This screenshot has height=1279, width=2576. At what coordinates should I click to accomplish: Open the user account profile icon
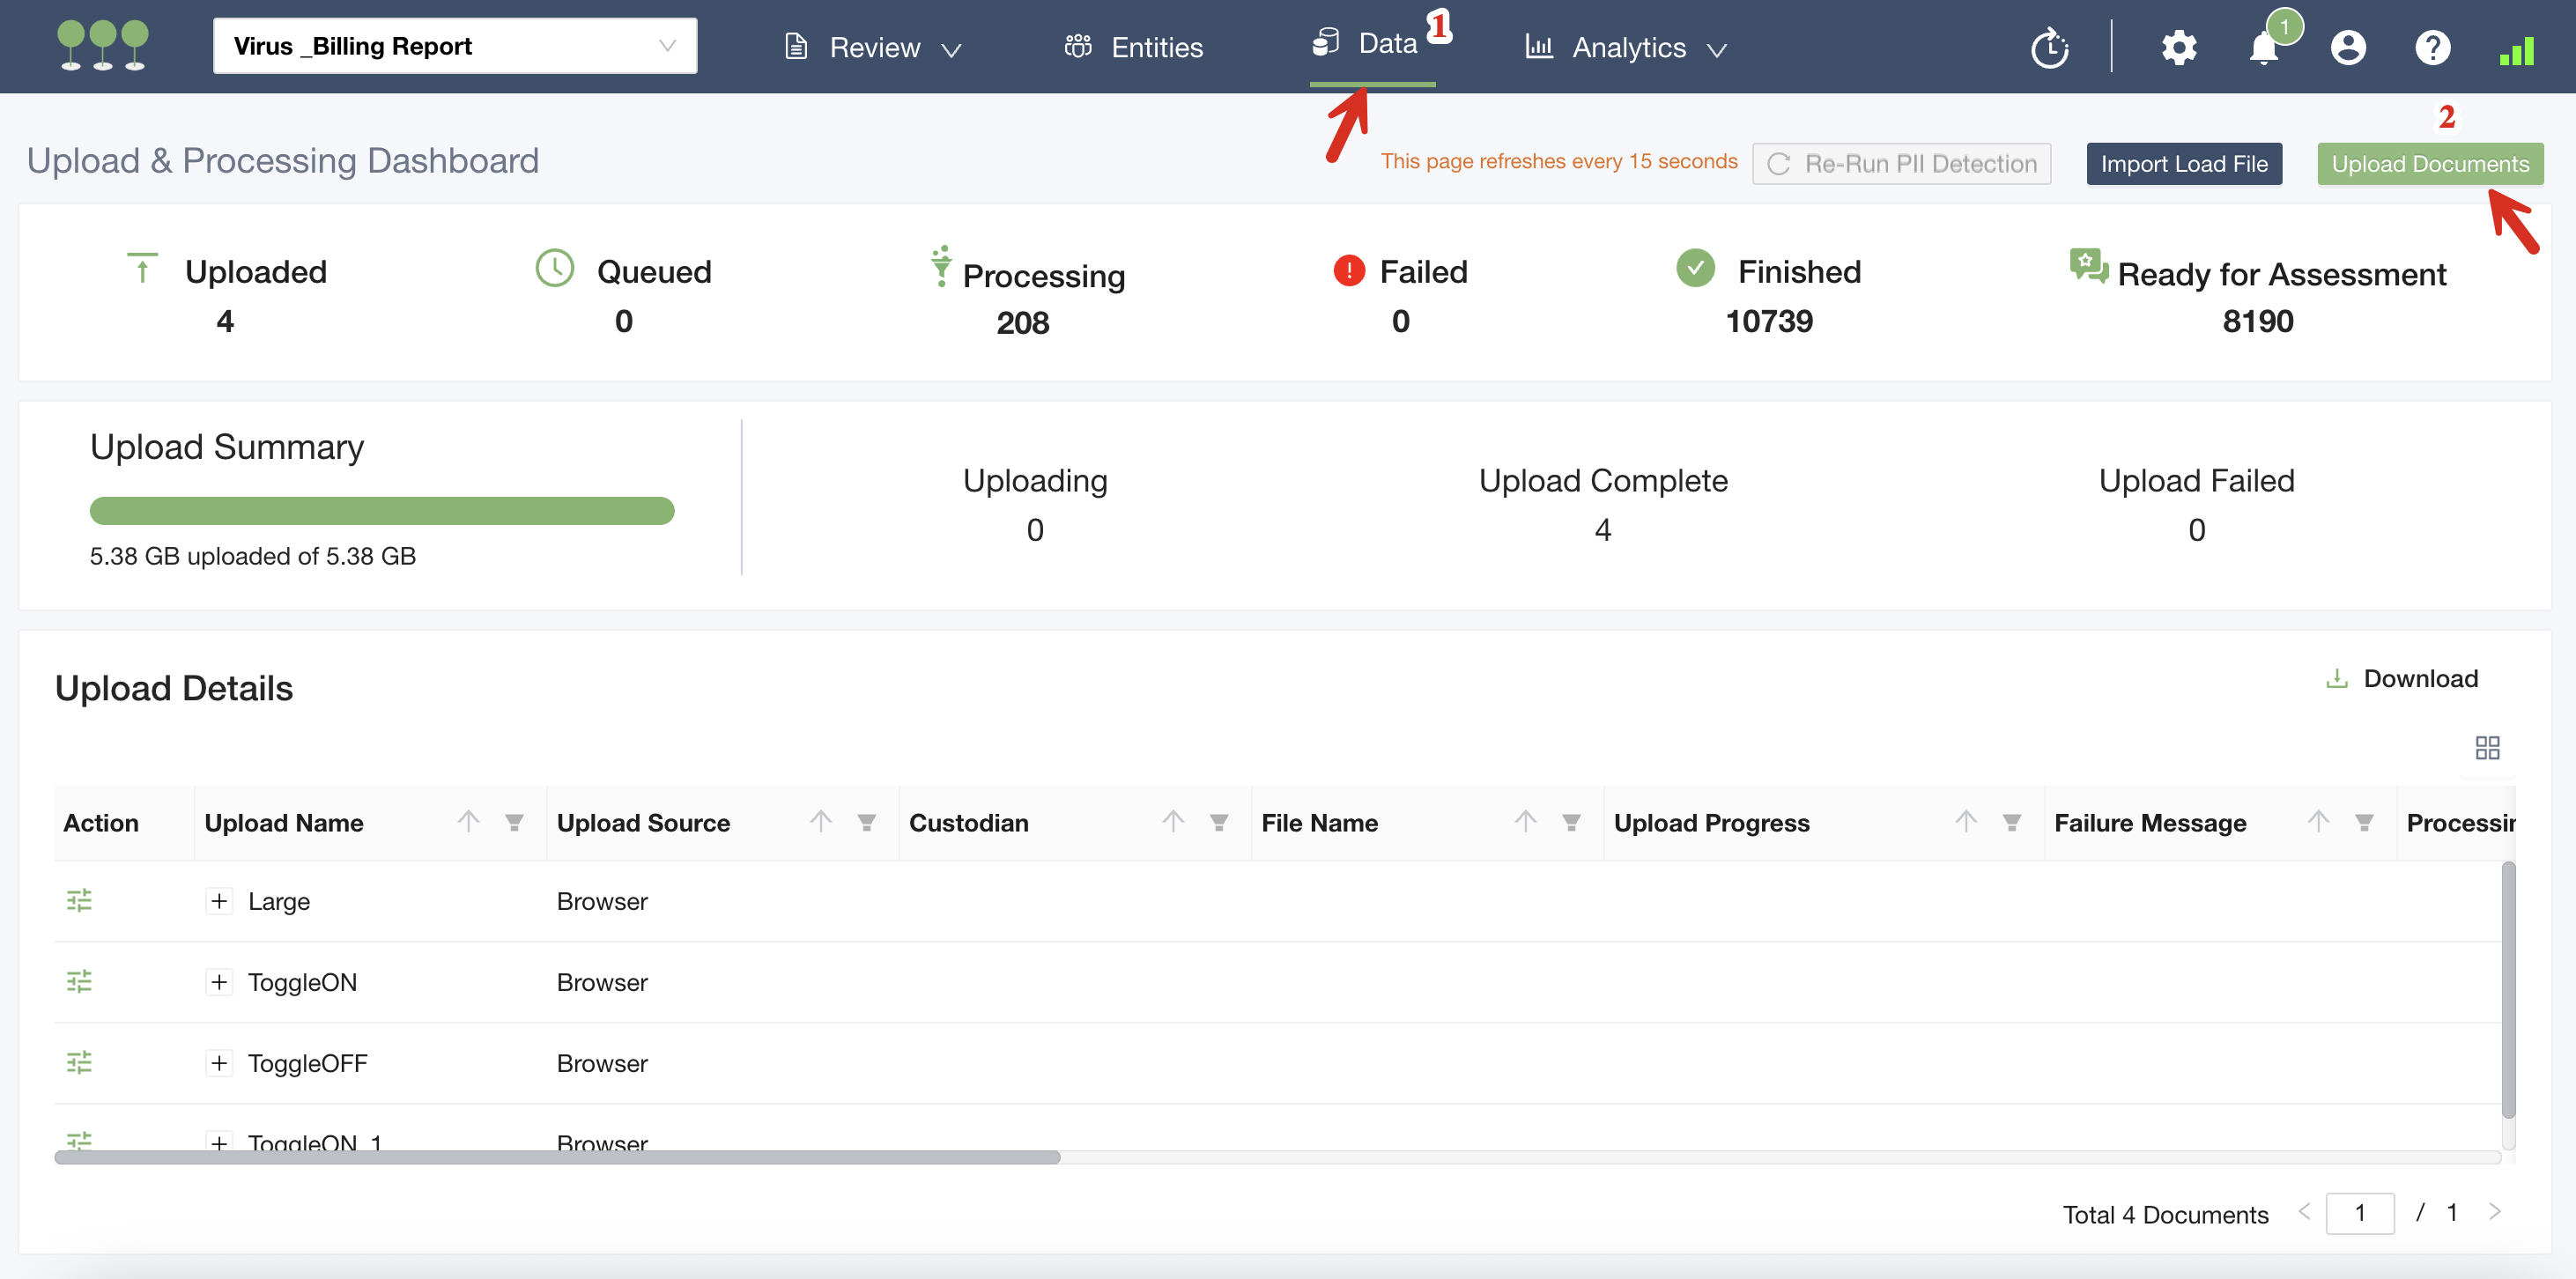pos(2347,47)
